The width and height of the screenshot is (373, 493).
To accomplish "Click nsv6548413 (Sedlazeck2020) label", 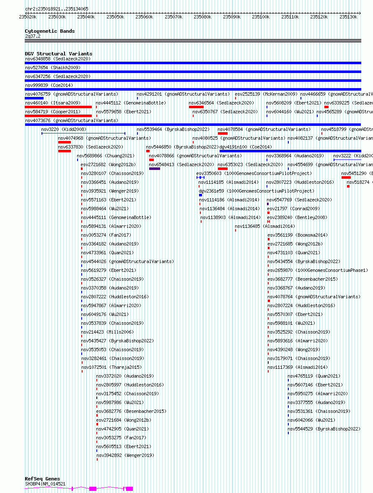I will tap(181, 164).
